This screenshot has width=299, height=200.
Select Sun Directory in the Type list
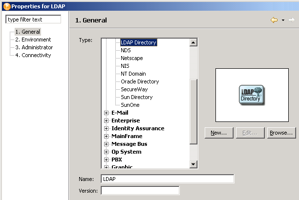137,97
